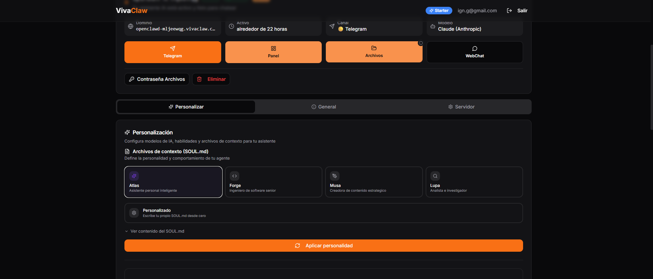Screen dimensions: 653x279
Task: Open the orange Telegram button
Action: click(173, 52)
